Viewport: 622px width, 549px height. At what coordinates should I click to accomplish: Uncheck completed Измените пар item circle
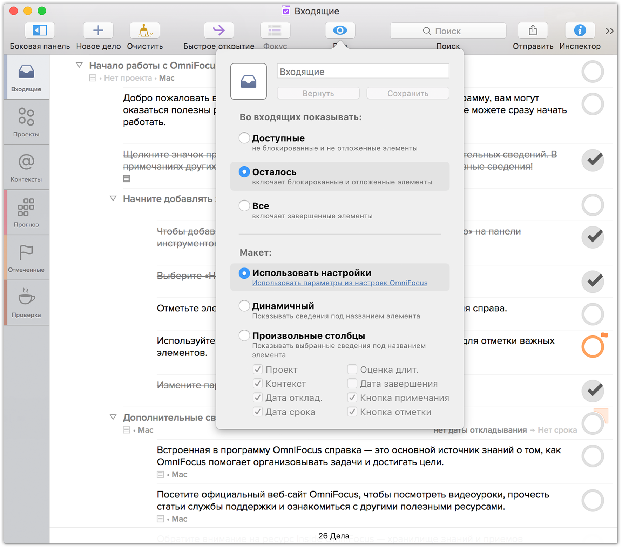593,391
